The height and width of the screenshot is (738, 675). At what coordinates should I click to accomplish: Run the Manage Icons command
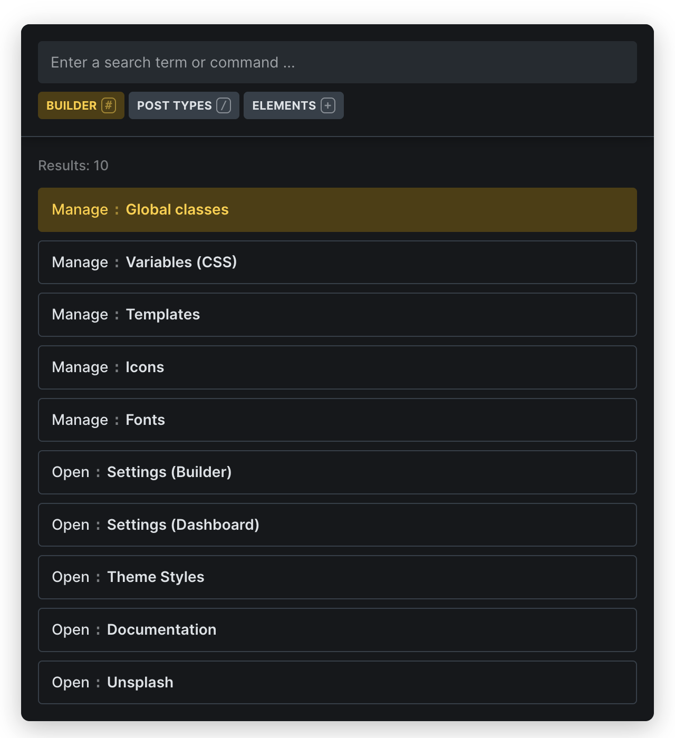pyautogui.click(x=337, y=367)
